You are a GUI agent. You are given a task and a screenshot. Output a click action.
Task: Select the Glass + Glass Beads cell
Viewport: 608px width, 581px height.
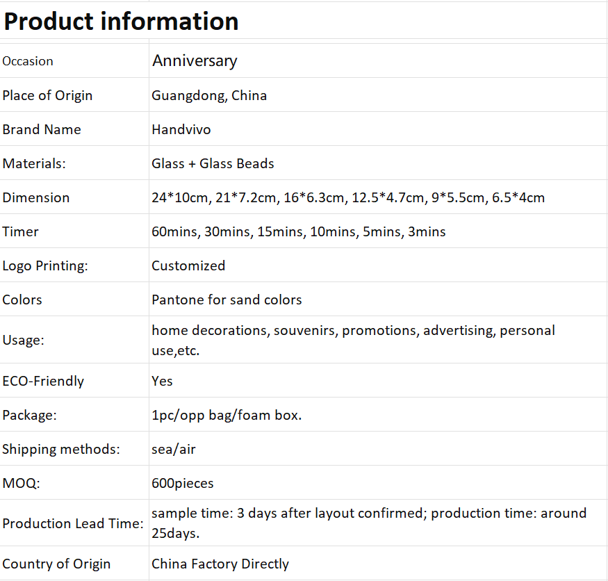[378, 163]
